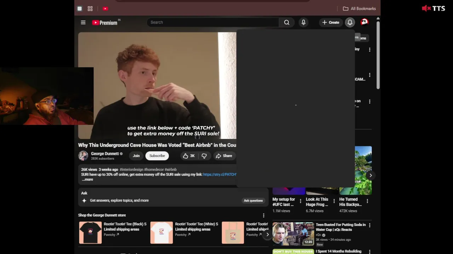
Task: Click the Create button
Action: pyautogui.click(x=331, y=23)
